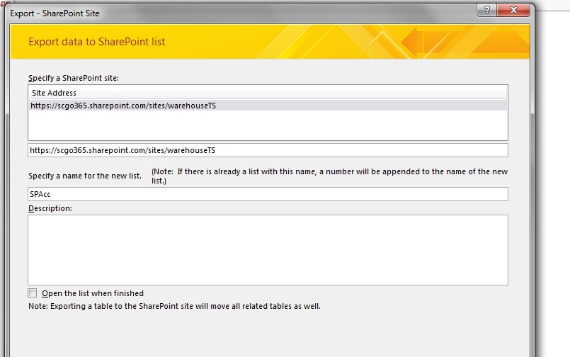Click the SharePoint site URL input field
570x357 pixels.
(x=268, y=150)
